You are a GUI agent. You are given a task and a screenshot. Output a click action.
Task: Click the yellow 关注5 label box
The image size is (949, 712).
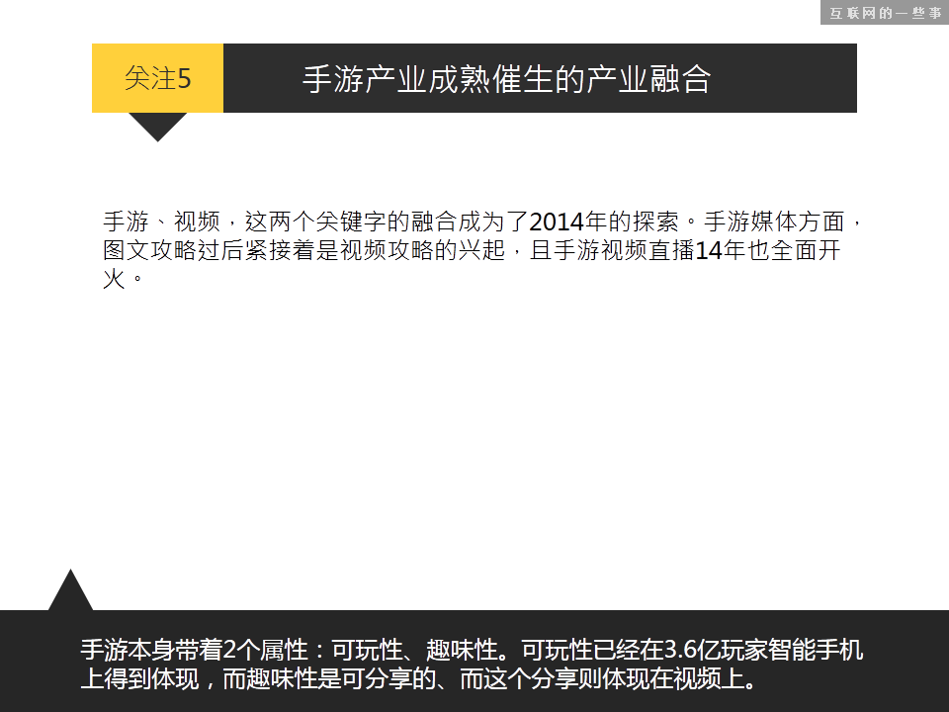(x=157, y=78)
